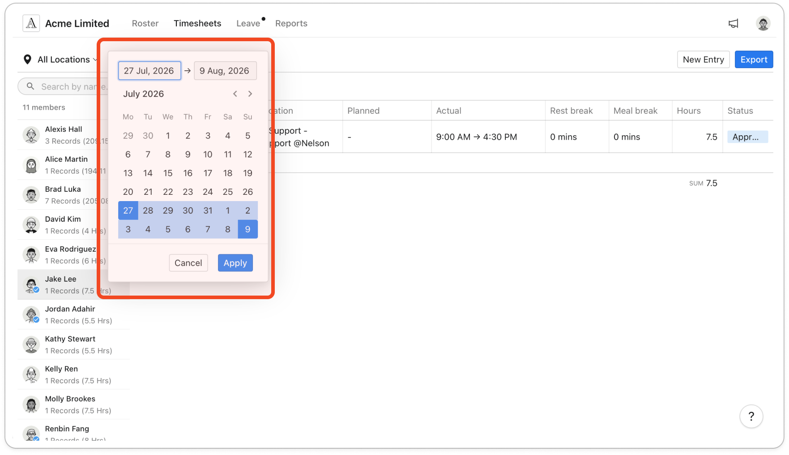Click the New Entry button
The height and width of the screenshot is (455, 789).
click(703, 60)
